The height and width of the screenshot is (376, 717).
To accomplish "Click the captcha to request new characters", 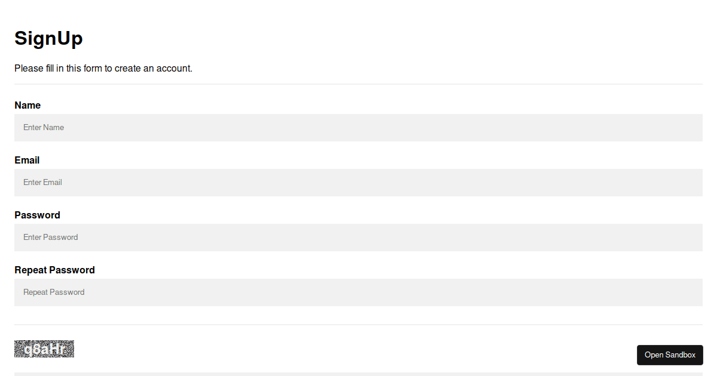I will tap(44, 349).
